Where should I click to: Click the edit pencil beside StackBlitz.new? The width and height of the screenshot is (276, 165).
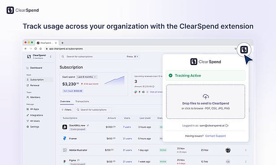point(88,126)
